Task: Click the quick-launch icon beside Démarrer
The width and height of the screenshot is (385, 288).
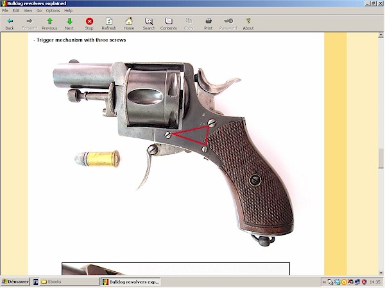Action: pos(35,282)
